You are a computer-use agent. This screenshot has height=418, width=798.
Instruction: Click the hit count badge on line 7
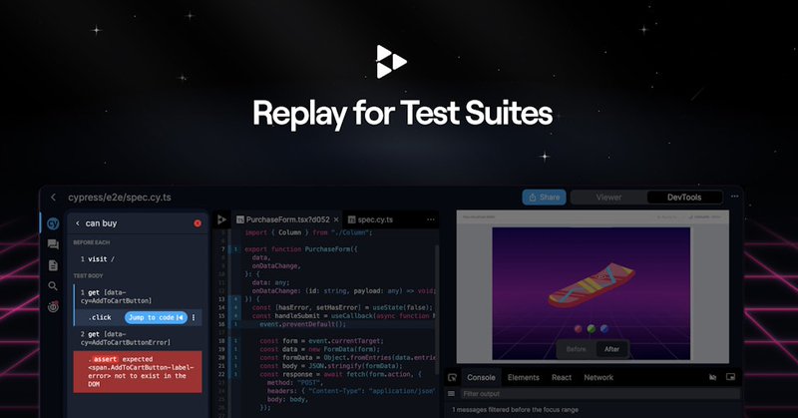235,249
